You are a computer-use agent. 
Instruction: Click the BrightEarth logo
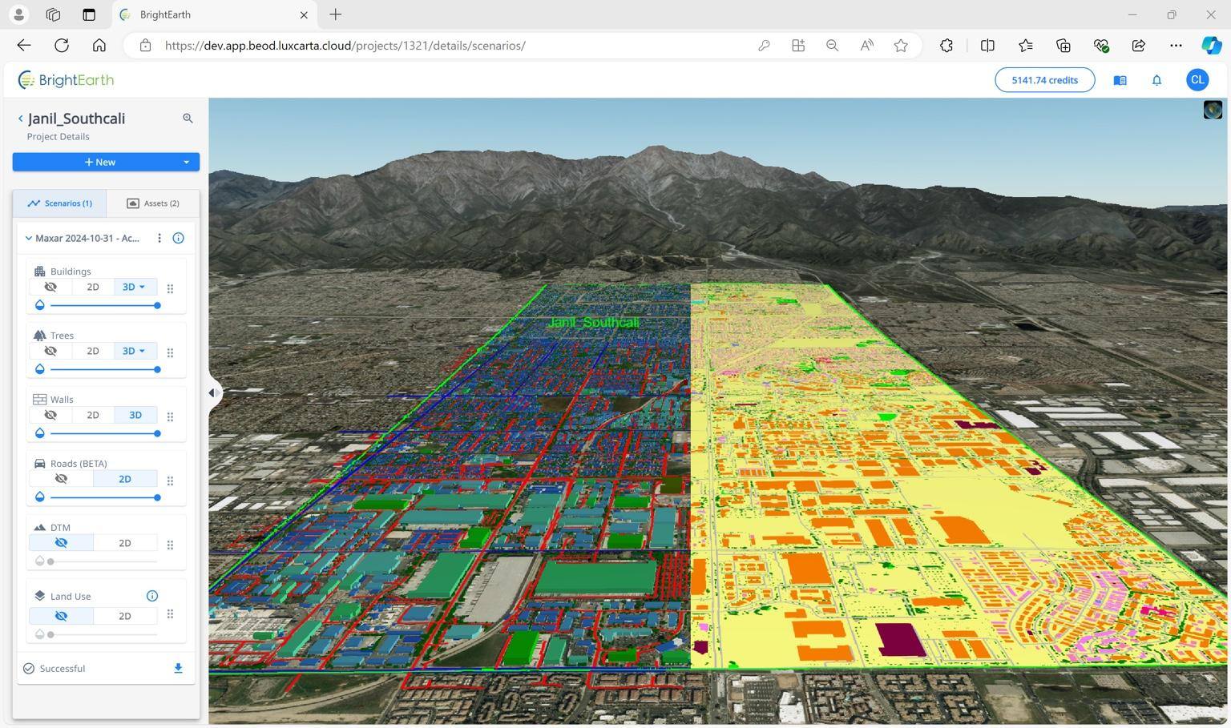click(x=66, y=80)
